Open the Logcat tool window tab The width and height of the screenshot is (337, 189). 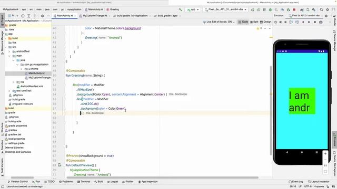(x=112, y=182)
